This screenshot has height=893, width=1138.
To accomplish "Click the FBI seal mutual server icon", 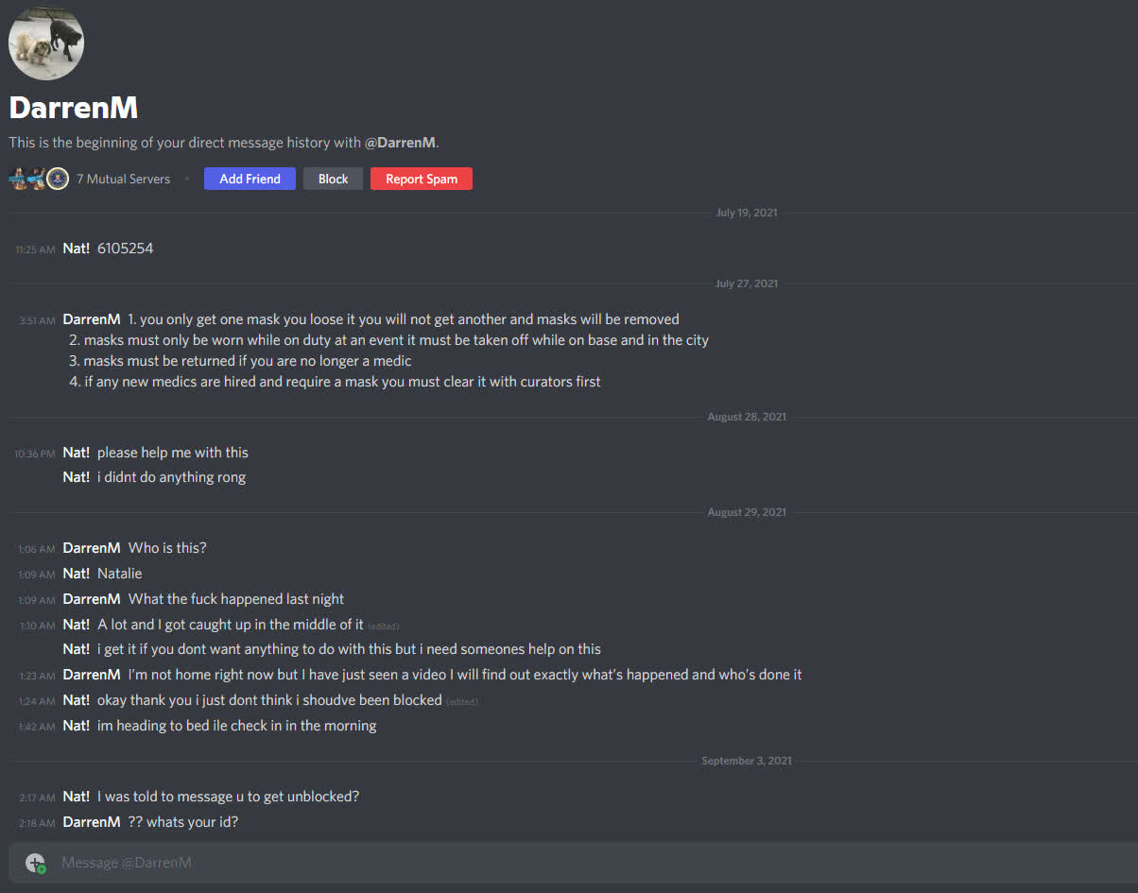I will pos(58,179).
